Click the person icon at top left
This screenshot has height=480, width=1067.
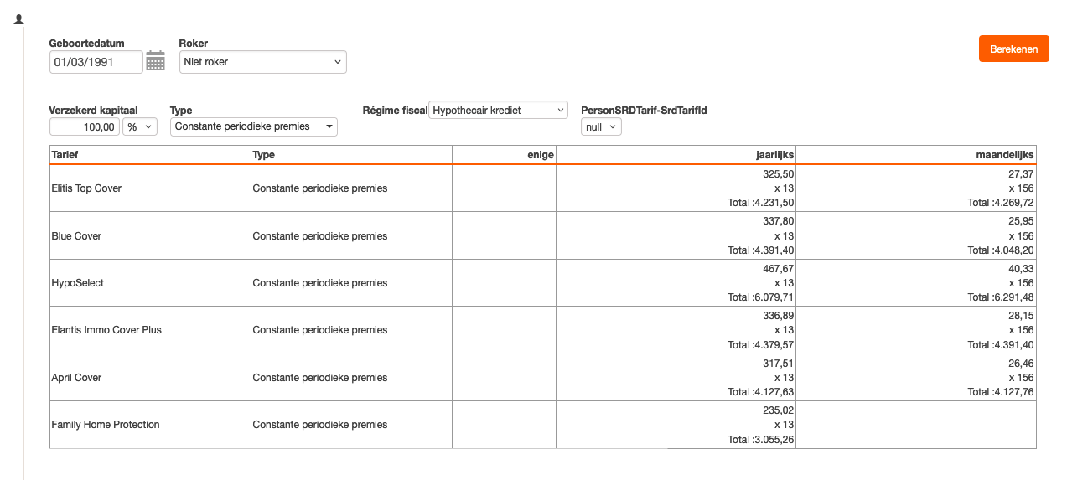[18, 19]
